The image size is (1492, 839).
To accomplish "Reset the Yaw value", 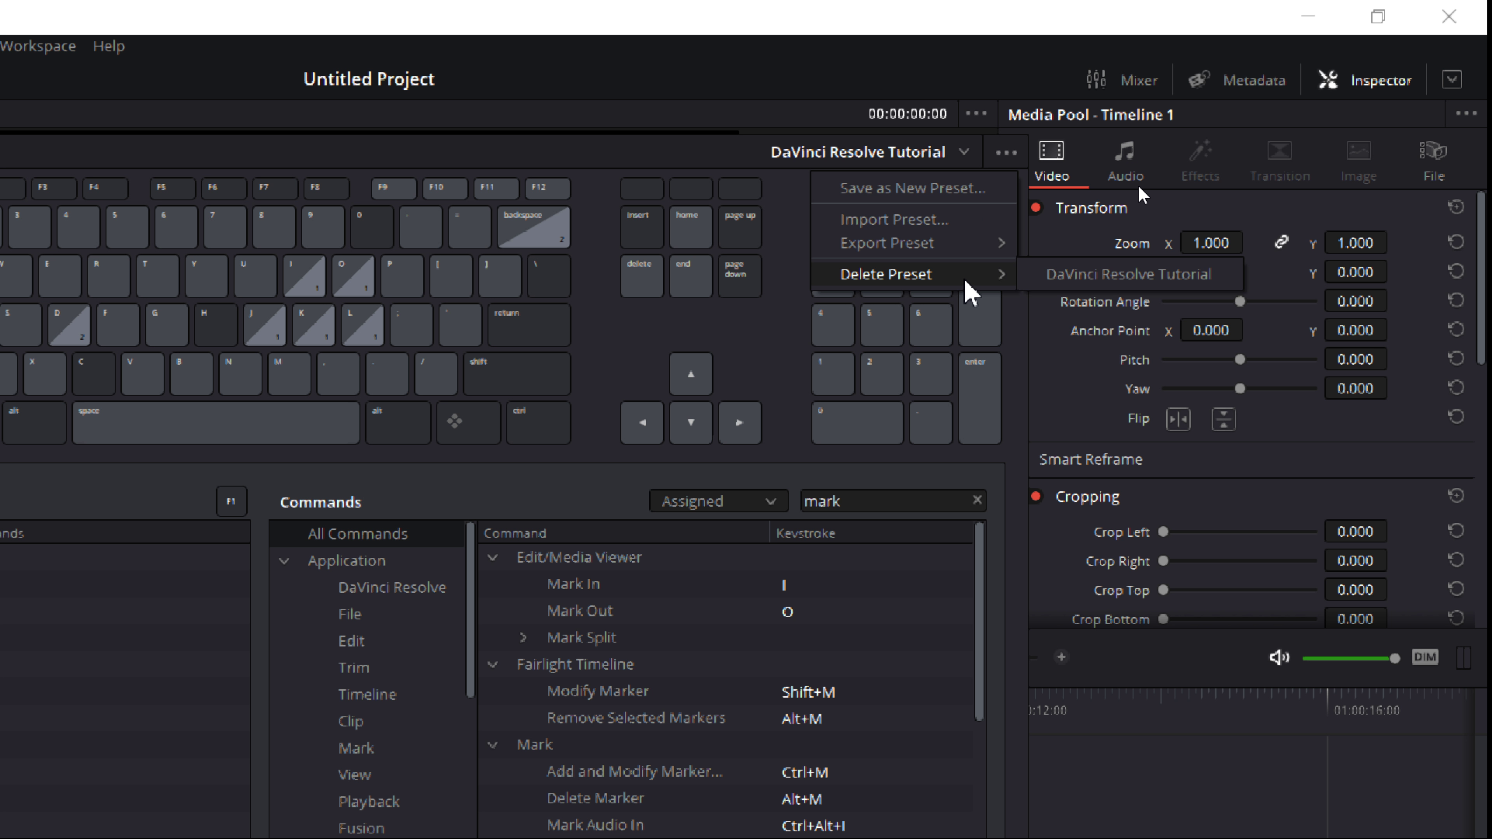I will tap(1455, 387).
